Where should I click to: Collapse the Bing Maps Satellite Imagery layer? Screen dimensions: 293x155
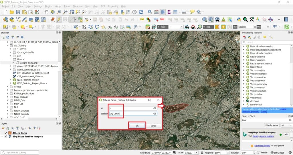(x=2, y=136)
